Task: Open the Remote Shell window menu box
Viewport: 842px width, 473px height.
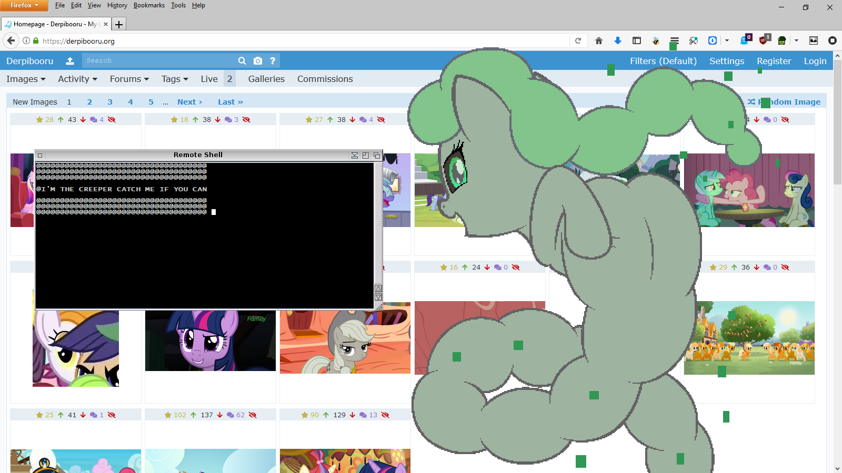Action: coord(40,155)
